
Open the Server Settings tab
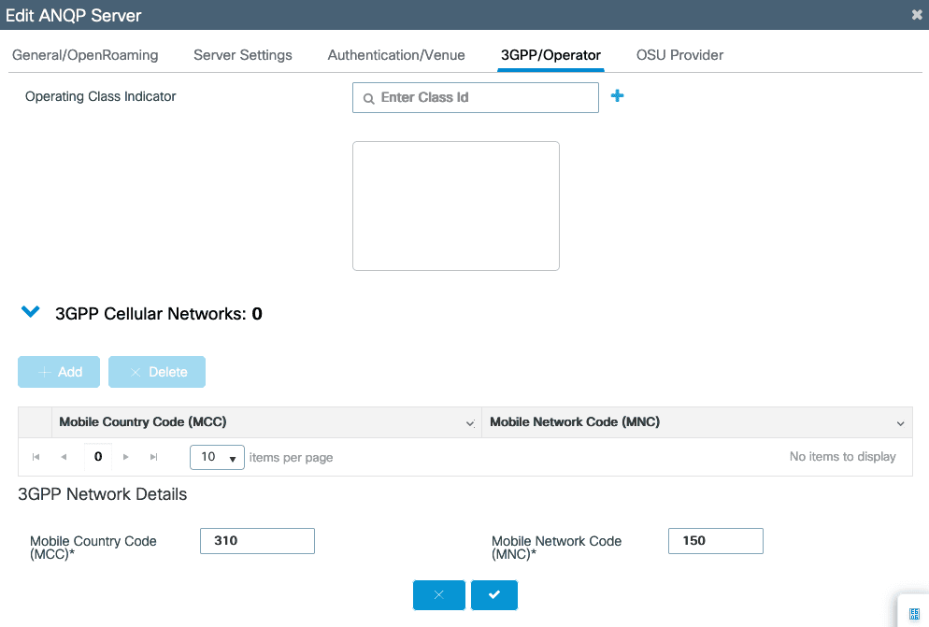click(243, 55)
